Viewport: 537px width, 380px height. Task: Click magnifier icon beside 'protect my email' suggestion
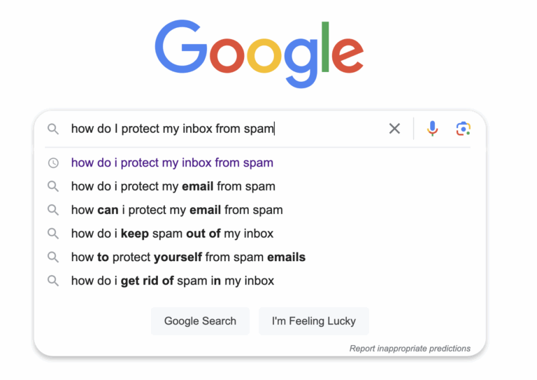[x=53, y=186]
